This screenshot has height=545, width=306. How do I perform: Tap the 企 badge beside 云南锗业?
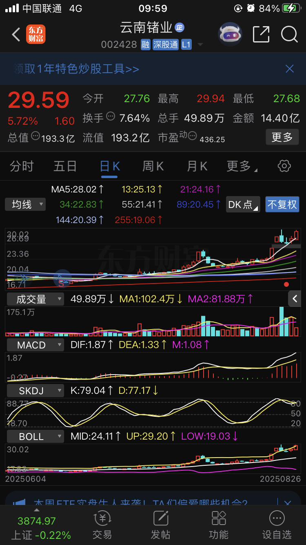[180, 27]
